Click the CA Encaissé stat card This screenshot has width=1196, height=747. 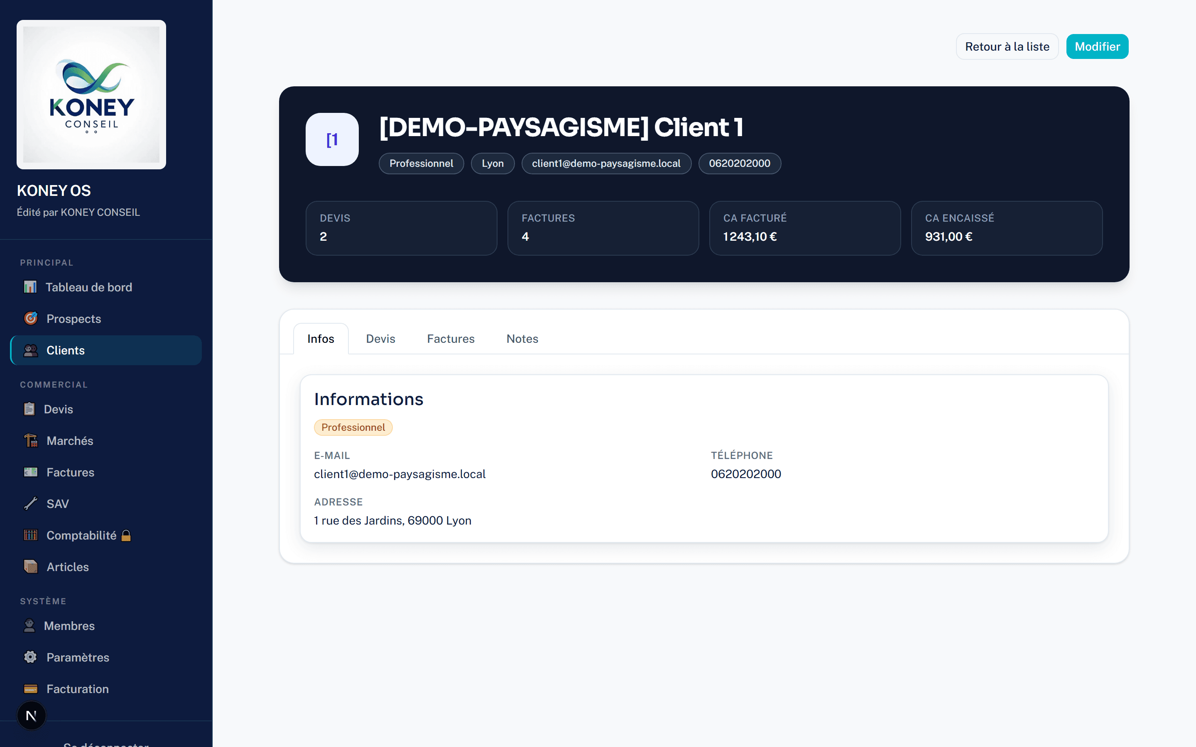pos(1007,228)
